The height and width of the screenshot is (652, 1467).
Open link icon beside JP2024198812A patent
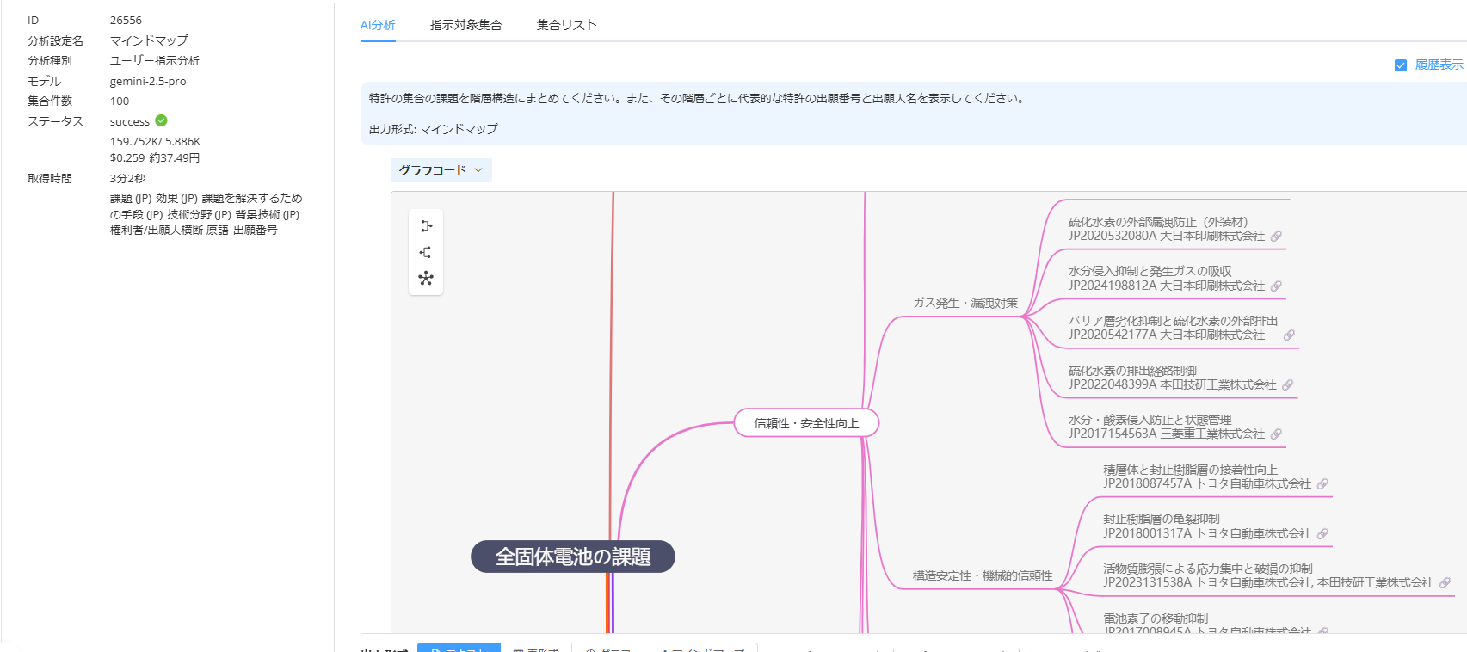pyautogui.click(x=1276, y=286)
